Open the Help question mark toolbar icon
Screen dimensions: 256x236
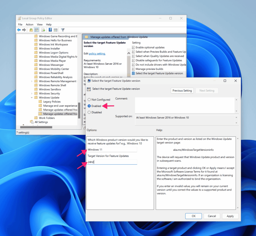(x=50, y=30)
